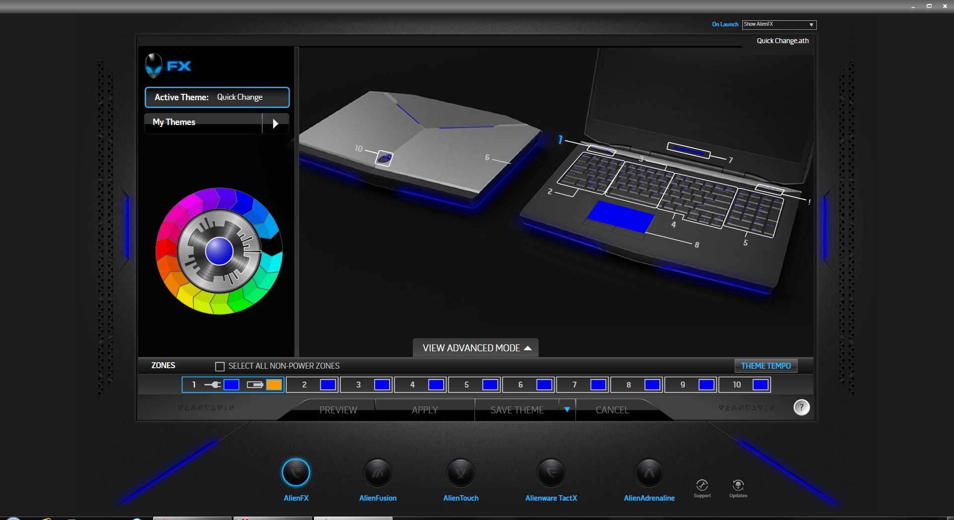Open the AlienFX module icon
Viewport: 954px width, 520px height.
tap(296, 472)
